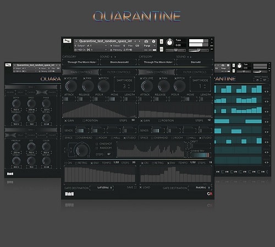Toggle the Load checkbox
Screen dimensions: 275x247
click(x=141, y=187)
